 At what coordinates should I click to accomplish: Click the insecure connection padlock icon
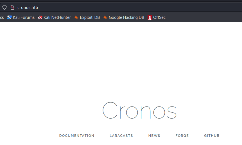click(x=12, y=8)
